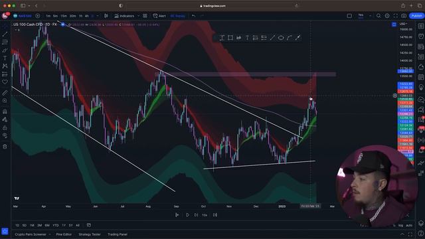Select the ruler measure tool
Screen dimensions: 425x239
click(x=5, y=93)
